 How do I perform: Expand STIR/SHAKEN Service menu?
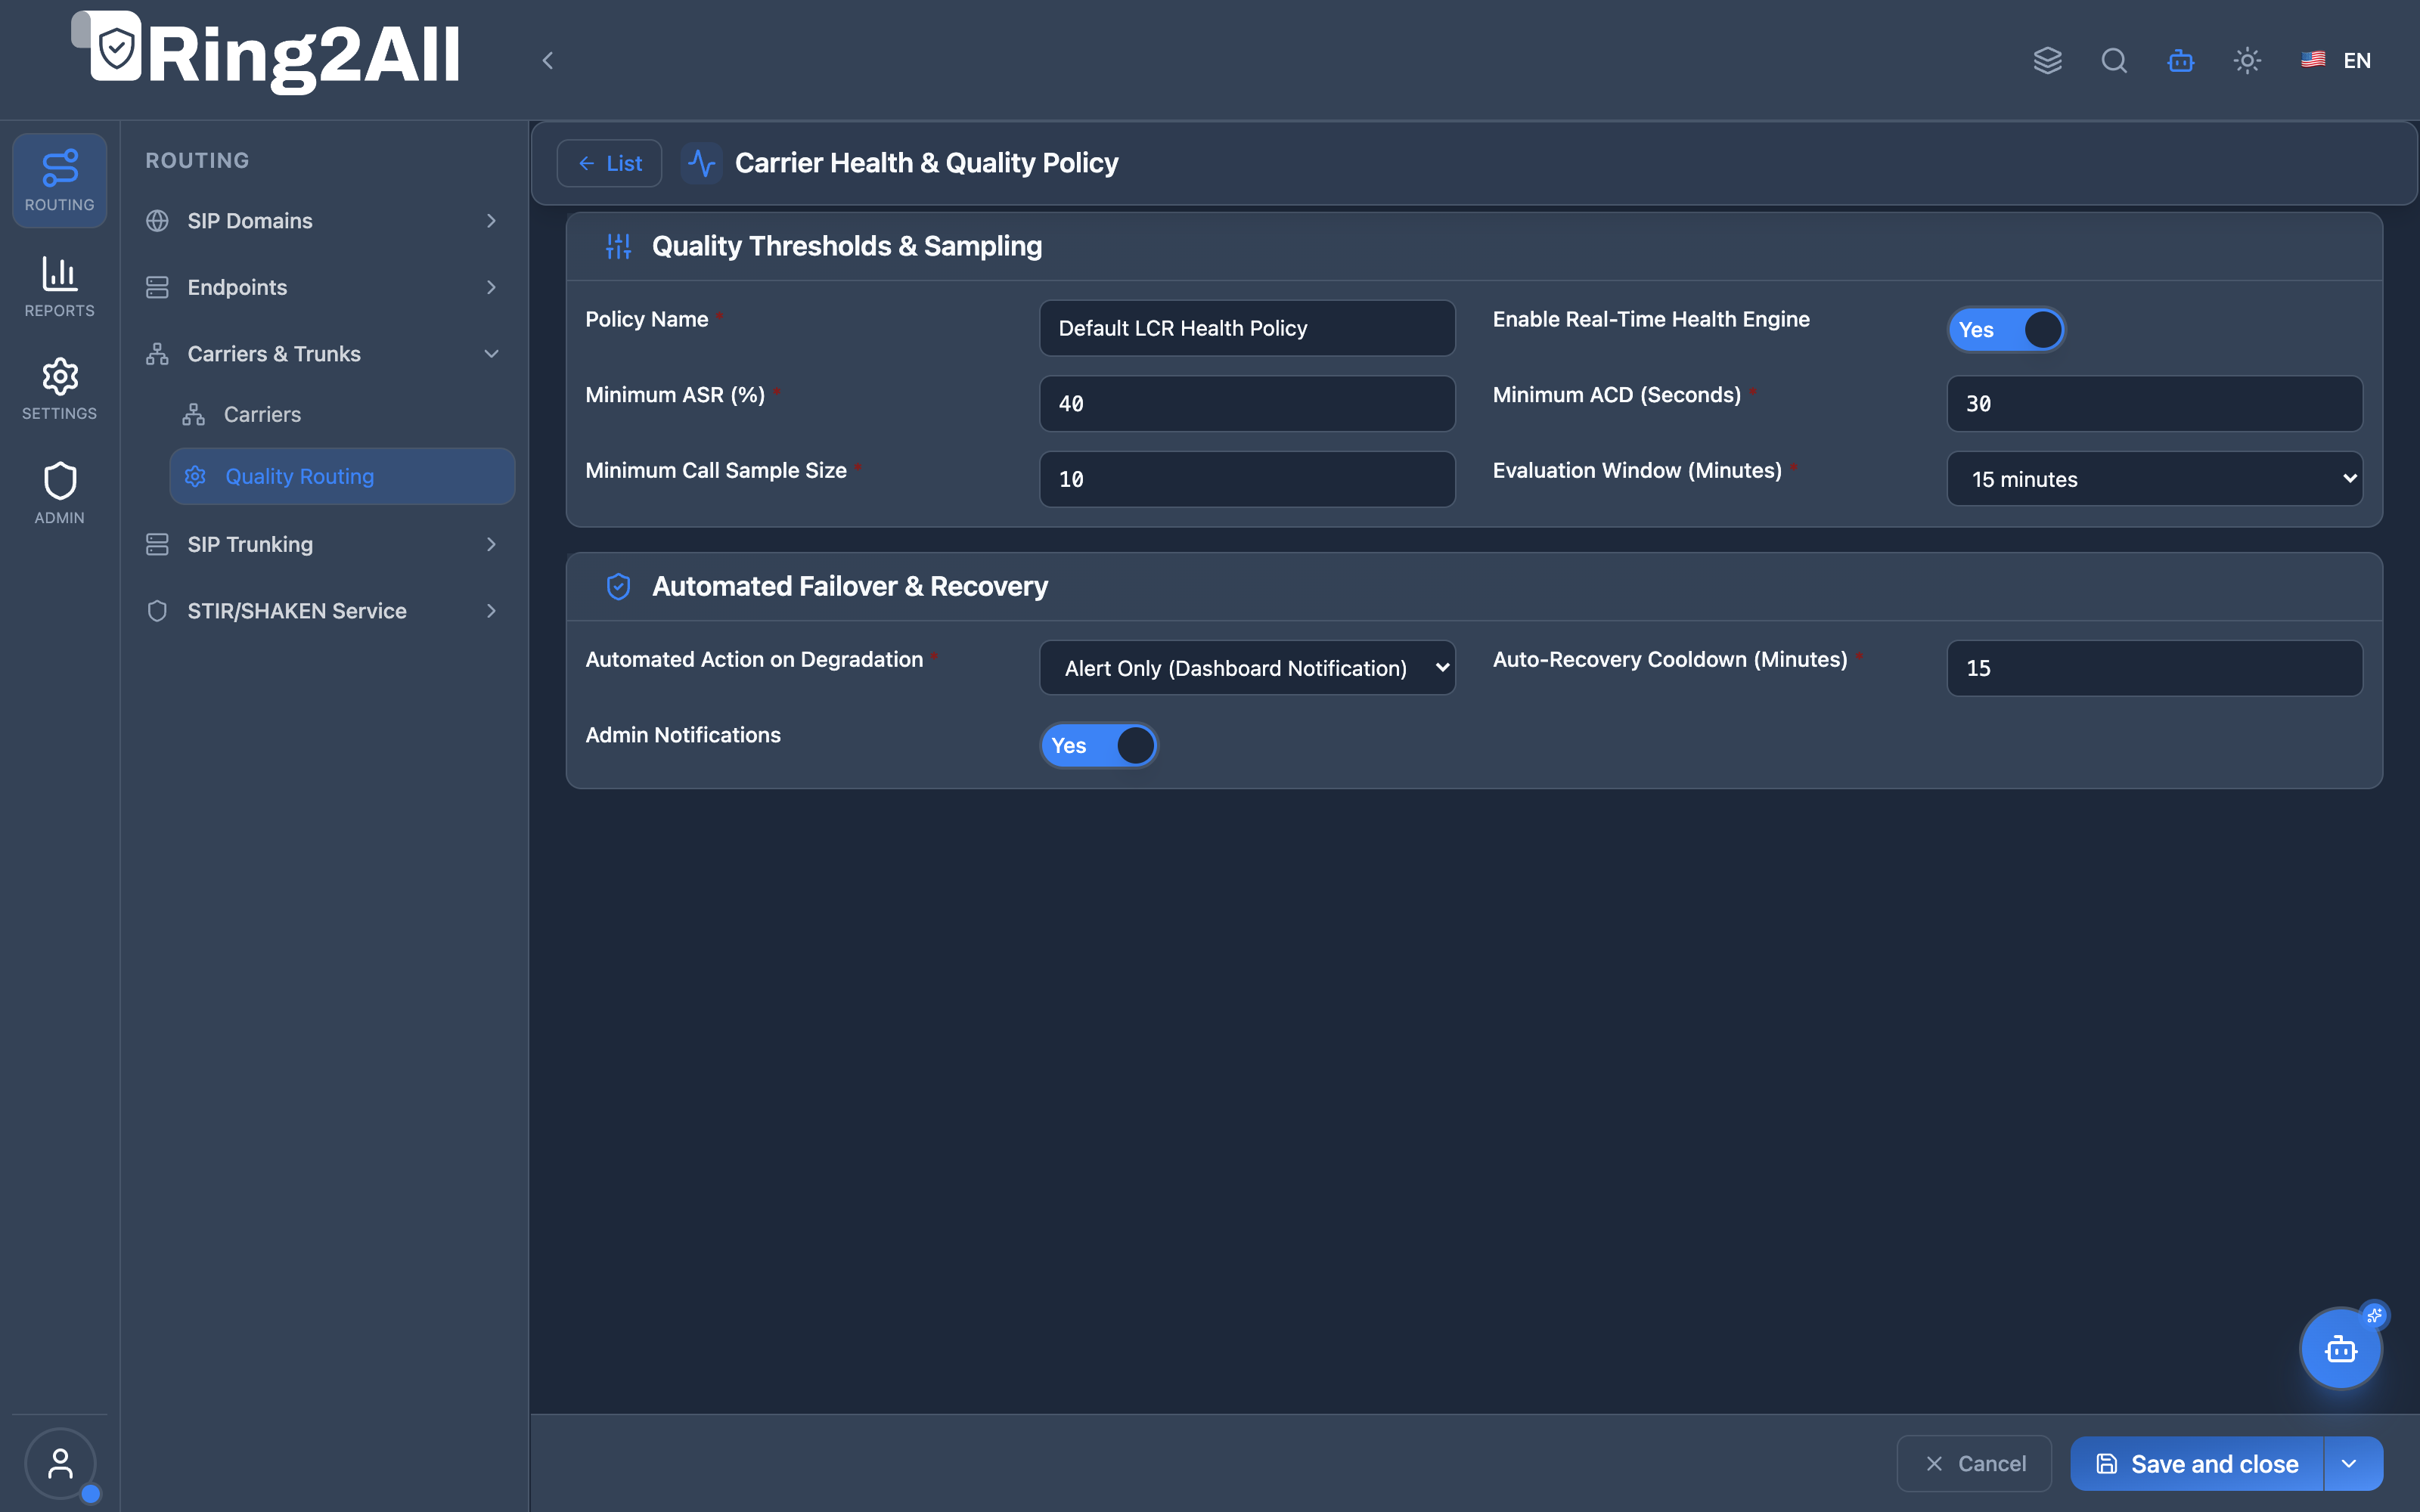click(x=322, y=611)
